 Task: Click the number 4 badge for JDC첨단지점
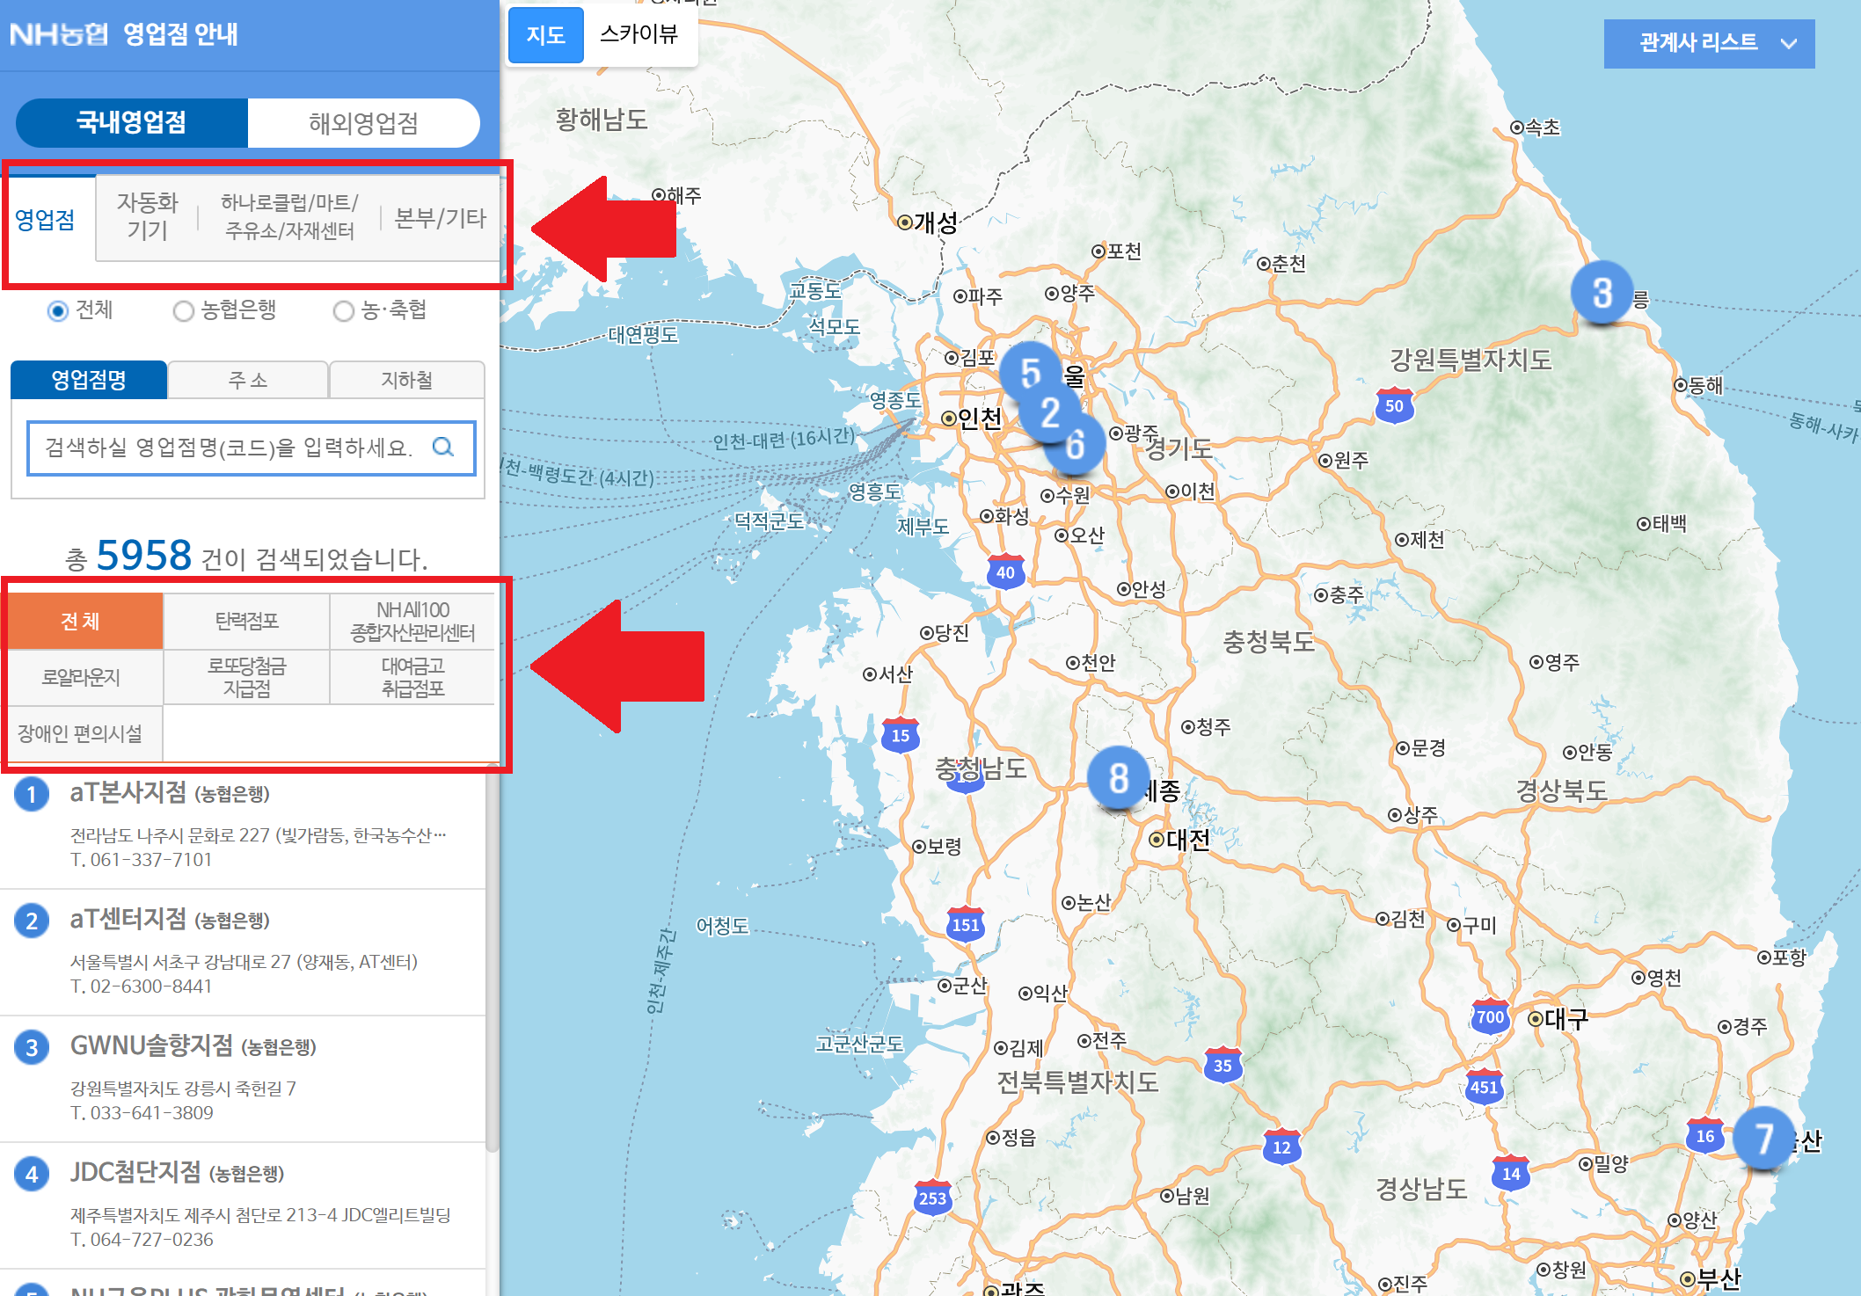pyautogui.click(x=32, y=1174)
